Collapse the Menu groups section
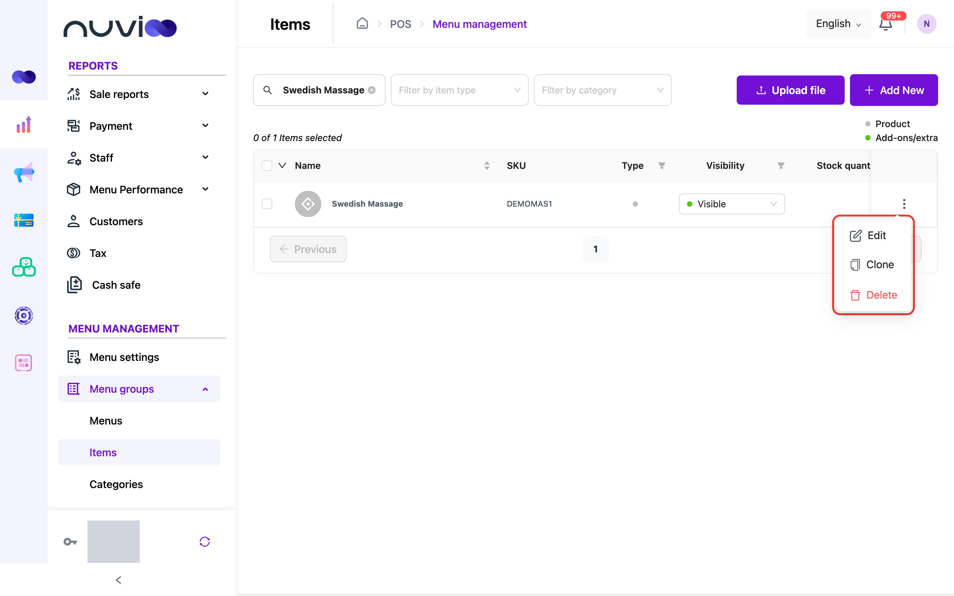 click(205, 389)
